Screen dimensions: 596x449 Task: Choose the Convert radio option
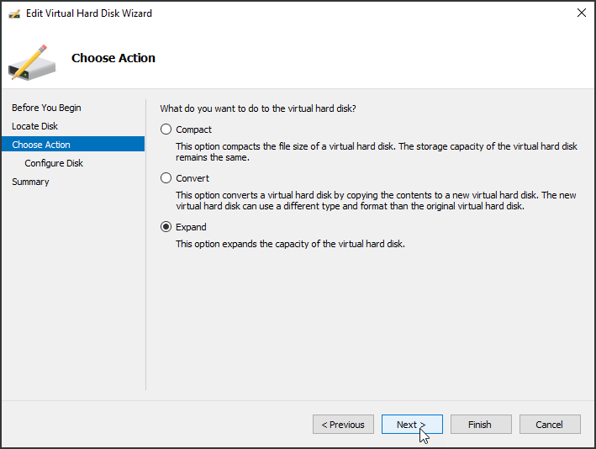[x=166, y=178]
